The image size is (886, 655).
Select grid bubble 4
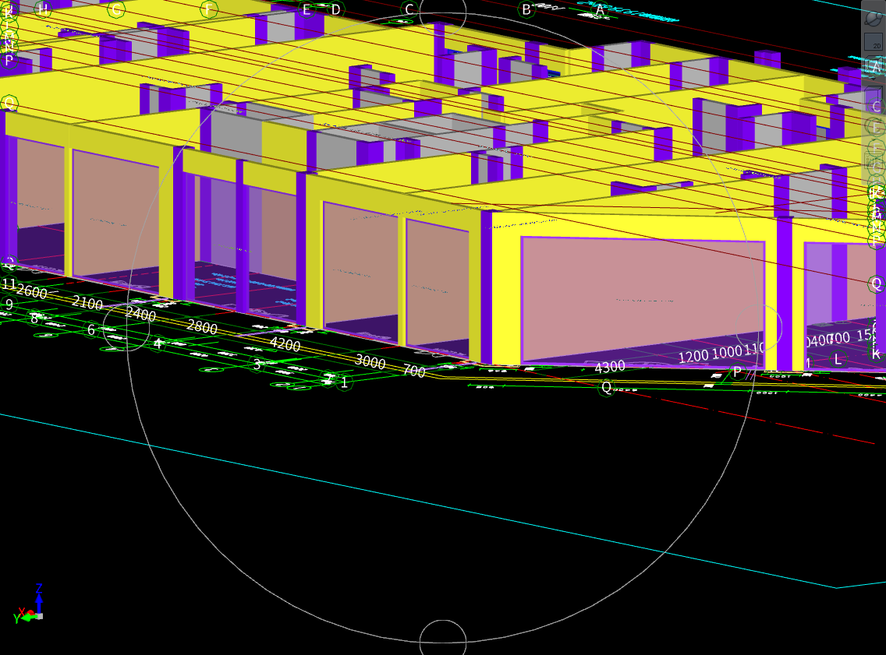click(x=158, y=343)
